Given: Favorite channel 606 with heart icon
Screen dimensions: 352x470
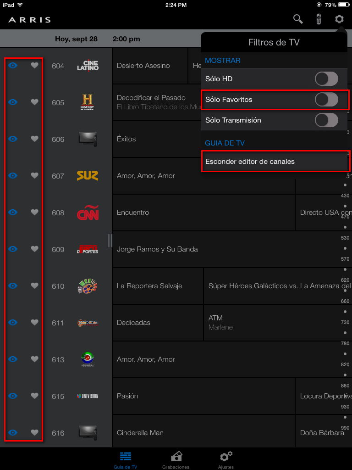Looking at the screenshot, I should point(35,139).
